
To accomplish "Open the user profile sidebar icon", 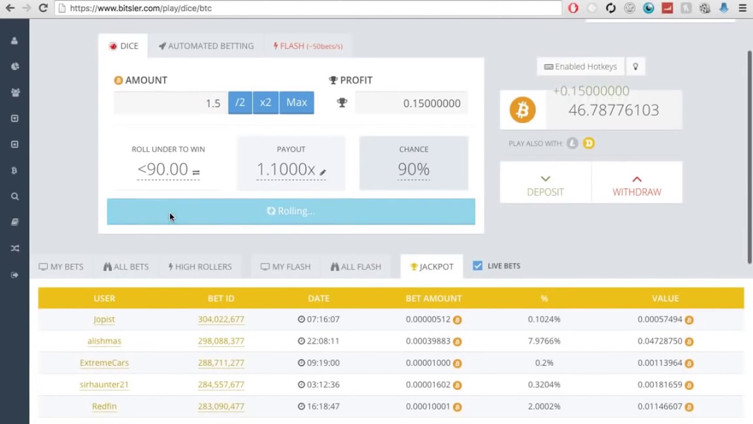I will pyautogui.click(x=15, y=41).
